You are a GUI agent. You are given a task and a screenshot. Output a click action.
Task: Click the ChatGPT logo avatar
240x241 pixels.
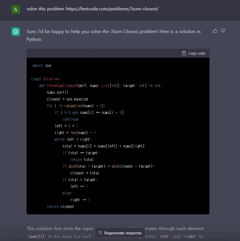click(16, 32)
